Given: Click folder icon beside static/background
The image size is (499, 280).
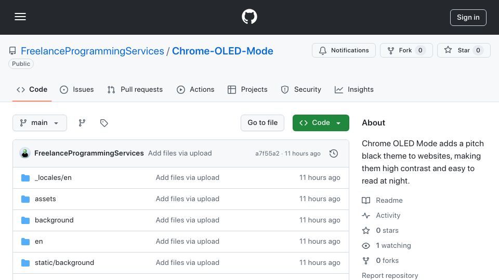Looking at the screenshot, I should click(25, 263).
